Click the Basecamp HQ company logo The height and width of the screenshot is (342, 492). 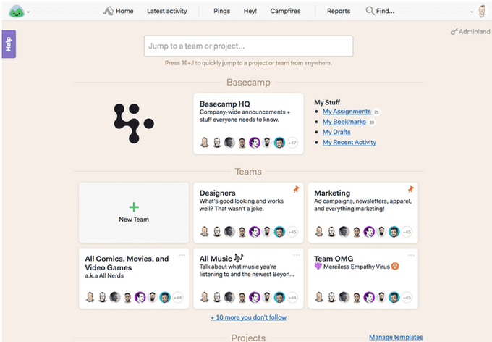134,123
